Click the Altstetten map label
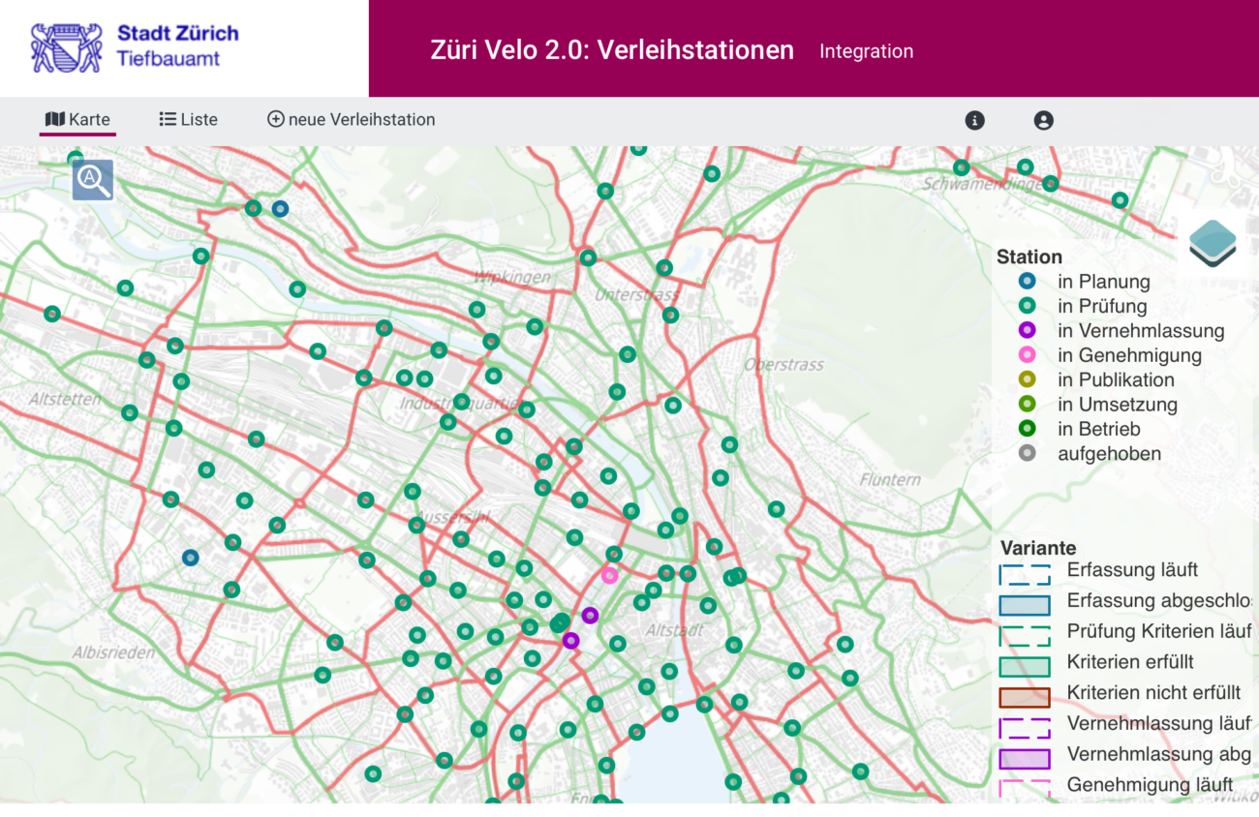The image size is (1259, 817). [x=65, y=399]
